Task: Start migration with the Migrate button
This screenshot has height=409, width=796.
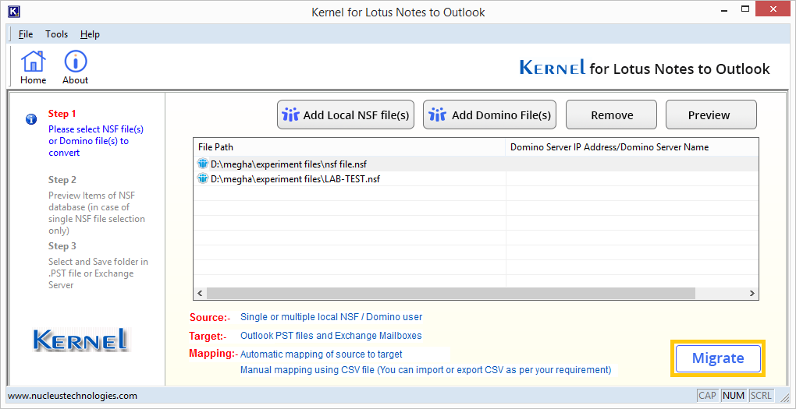Action: point(718,358)
